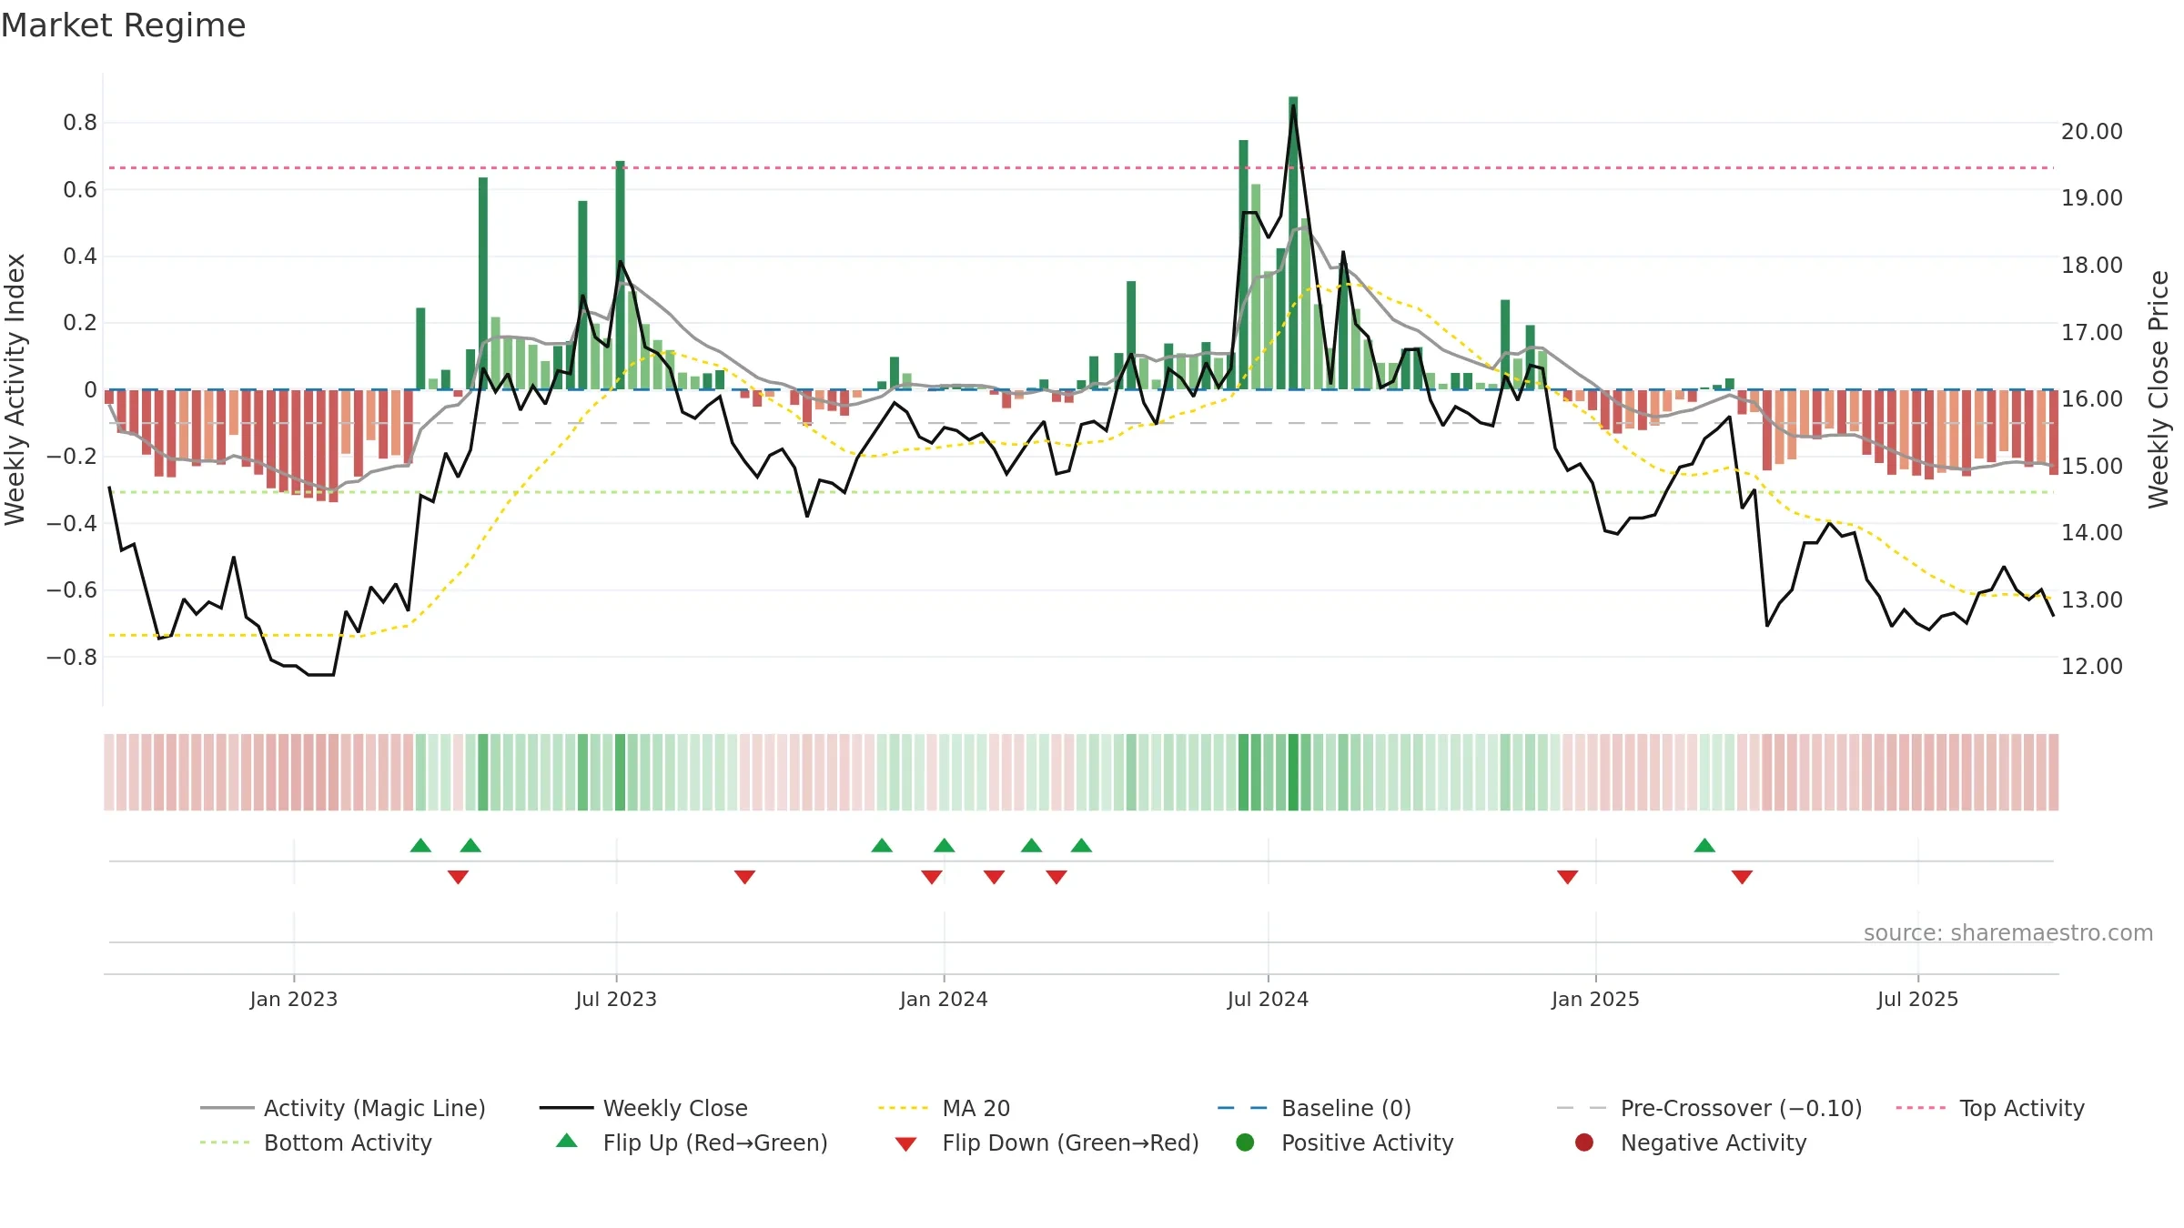Click the Top Activity legend label
This screenshot has width=2184, height=1228.
coord(2021,1108)
